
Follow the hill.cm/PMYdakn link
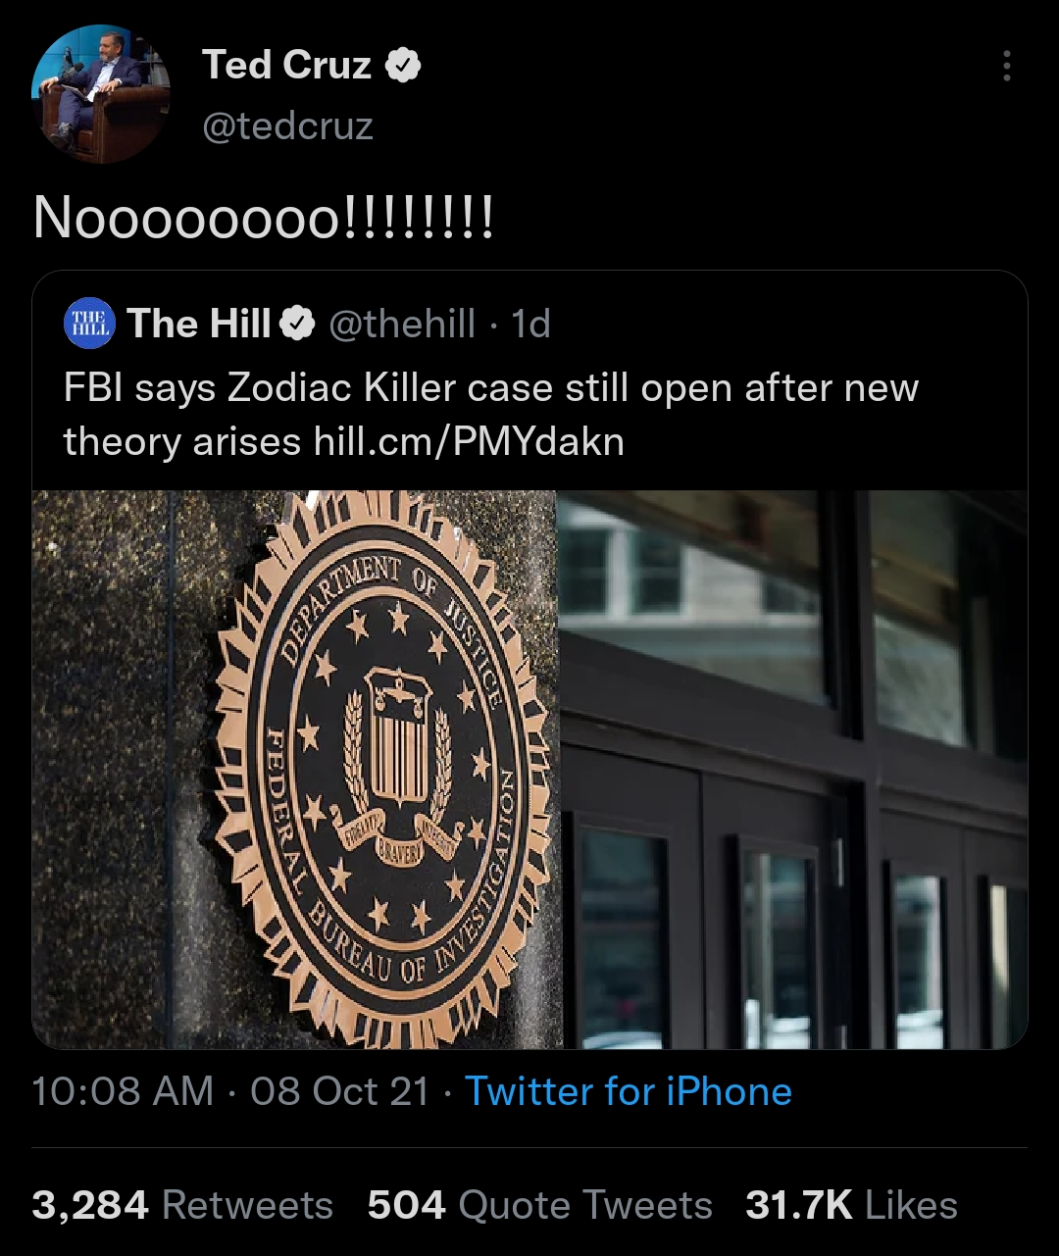(x=469, y=441)
